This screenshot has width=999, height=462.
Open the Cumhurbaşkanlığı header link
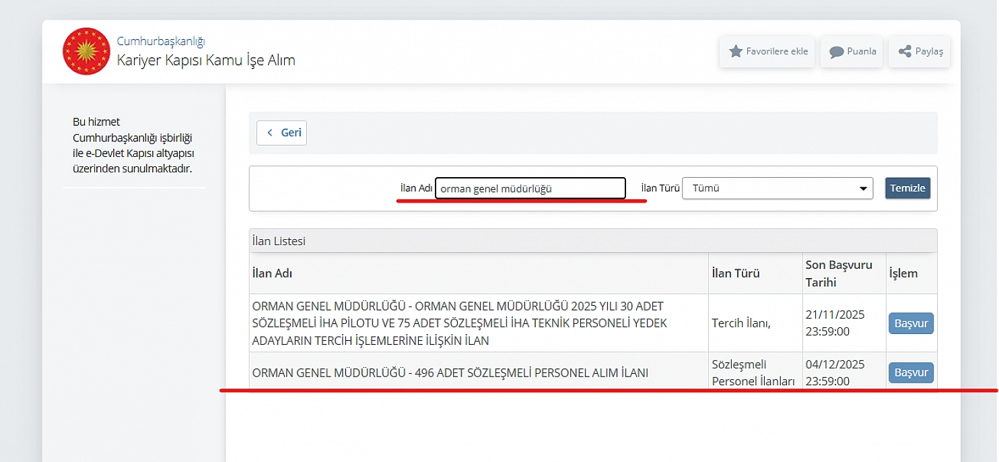[x=160, y=41]
